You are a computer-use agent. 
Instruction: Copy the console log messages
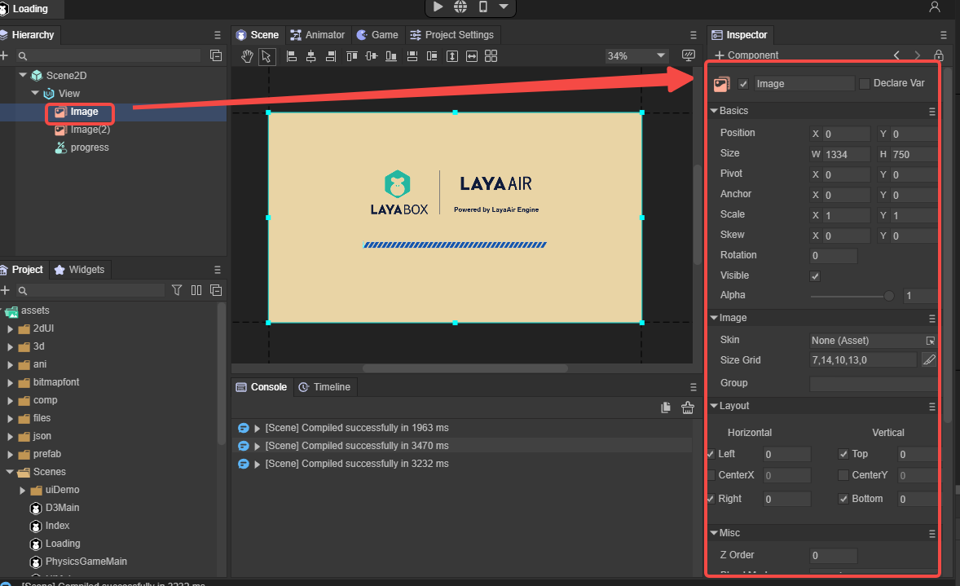click(x=666, y=408)
